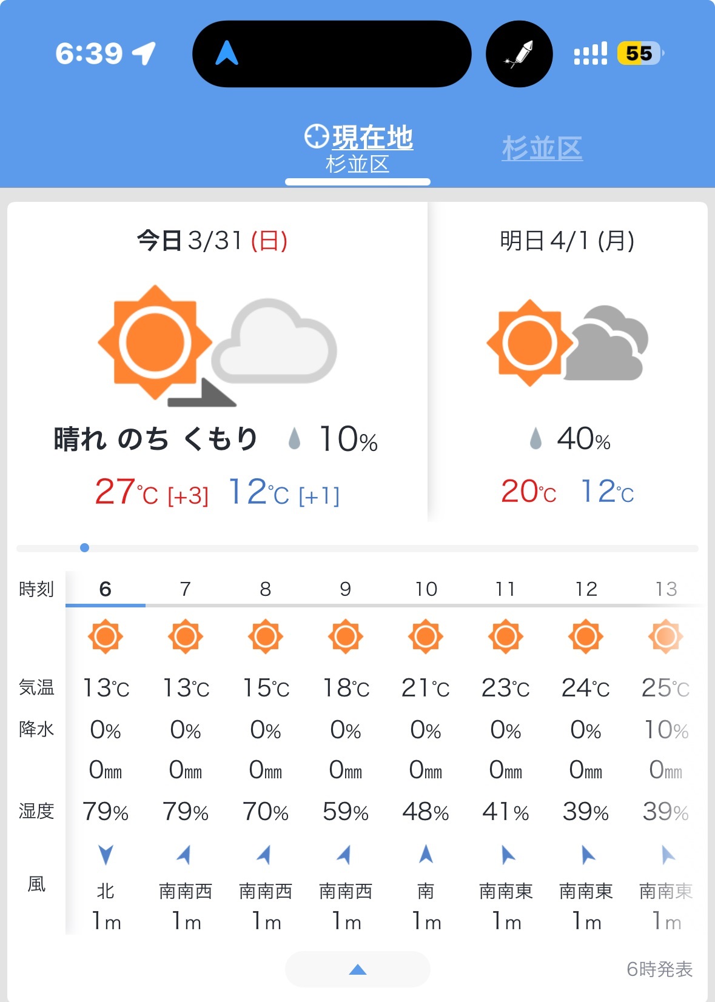Tap the sun icon for 6 o'clock
This screenshot has height=1002, width=715.
pyautogui.click(x=106, y=636)
